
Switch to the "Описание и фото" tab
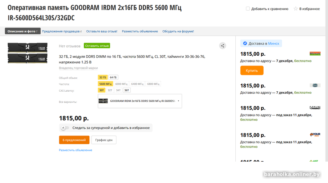click(22, 31)
